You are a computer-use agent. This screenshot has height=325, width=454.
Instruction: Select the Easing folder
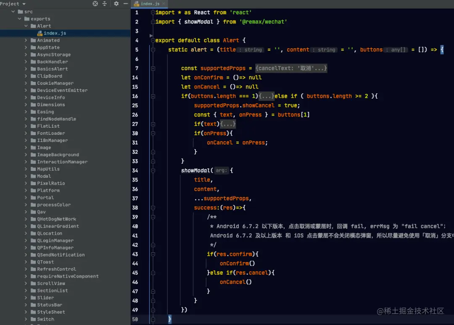[x=45, y=112]
